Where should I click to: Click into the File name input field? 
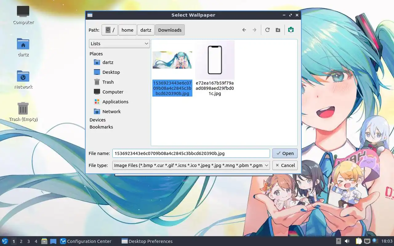point(191,153)
